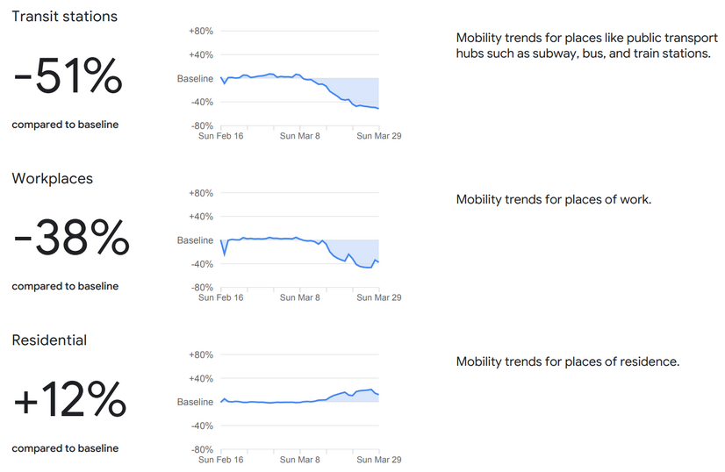
Task: Click Sun Feb 16 on workplaces chart
Action: [x=220, y=297]
